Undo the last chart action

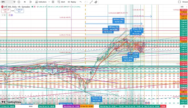[x=81, y=2]
